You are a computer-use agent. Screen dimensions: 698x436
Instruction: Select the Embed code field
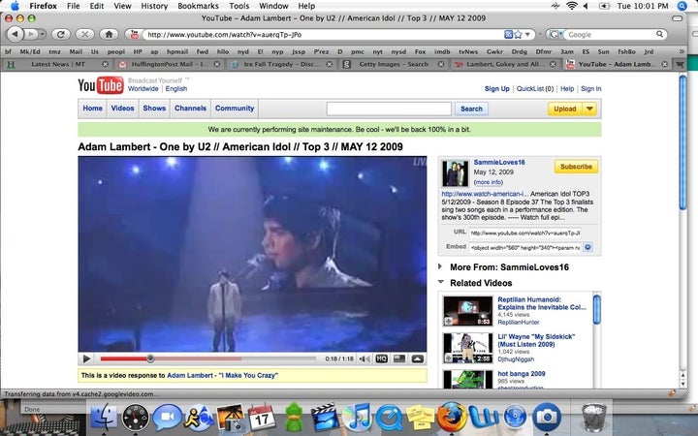tap(525, 247)
